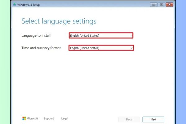Expand the Time and currency format chevron arrow

(x=132, y=48)
